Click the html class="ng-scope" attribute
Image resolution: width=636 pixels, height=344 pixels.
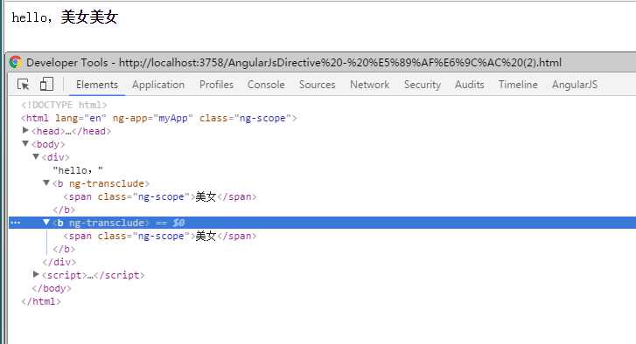coord(246,118)
